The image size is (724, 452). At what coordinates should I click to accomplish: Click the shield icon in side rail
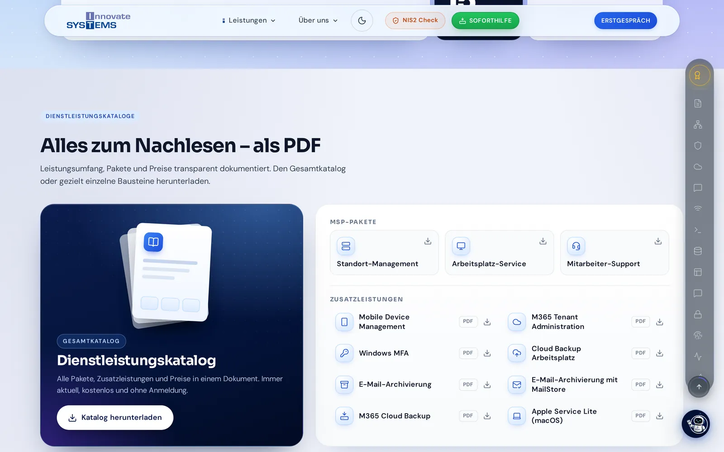698,146
